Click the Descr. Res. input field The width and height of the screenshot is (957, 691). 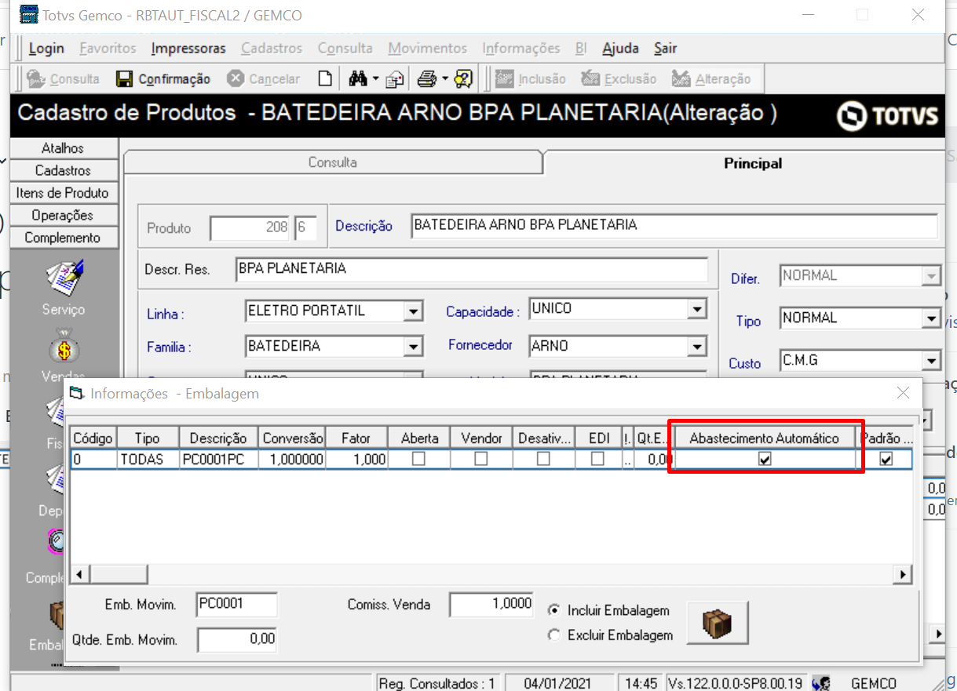tap(471, 269)
